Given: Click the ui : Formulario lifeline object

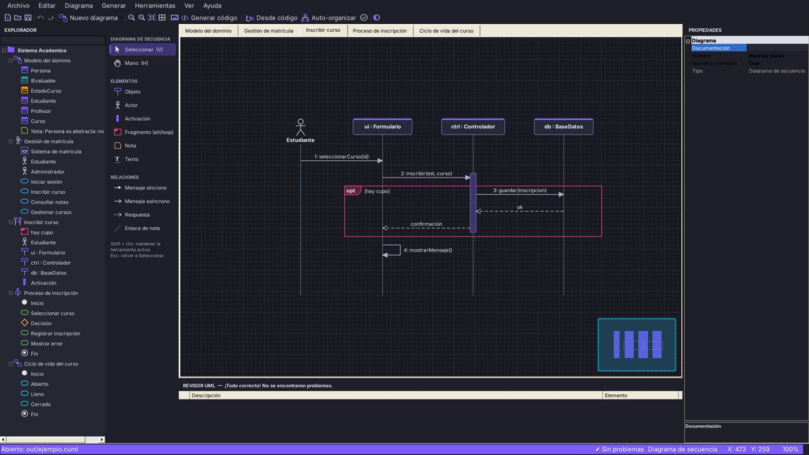Looking at the screenshot, I should point(382,127).
